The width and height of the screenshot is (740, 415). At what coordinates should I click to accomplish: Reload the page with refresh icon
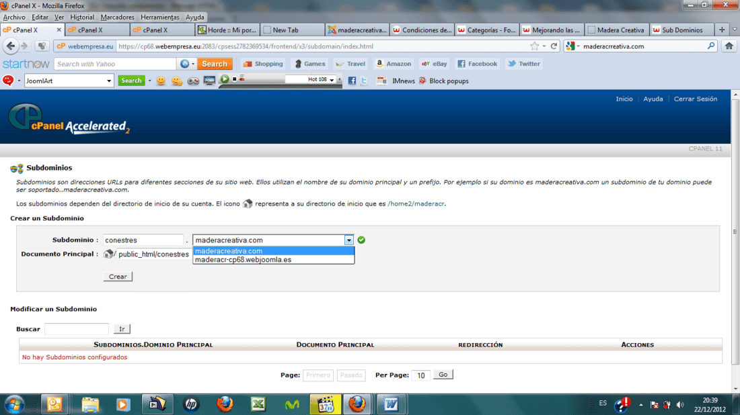[x=554, y=46]
